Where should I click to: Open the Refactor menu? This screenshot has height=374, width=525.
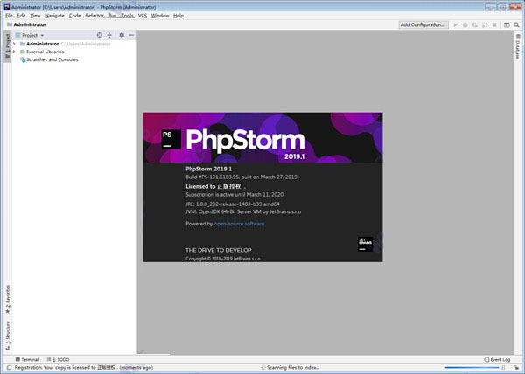tap(94, 16)
